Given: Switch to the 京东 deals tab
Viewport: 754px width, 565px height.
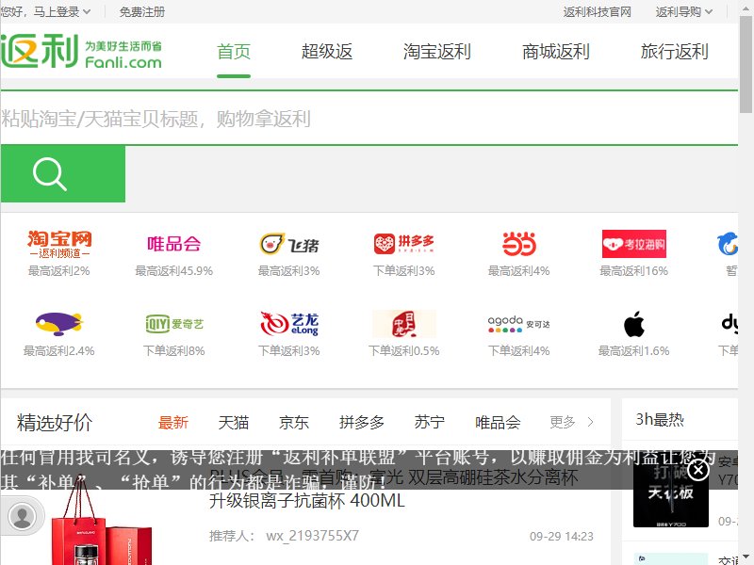Looking at the screenshot, I should click(294, 422).
